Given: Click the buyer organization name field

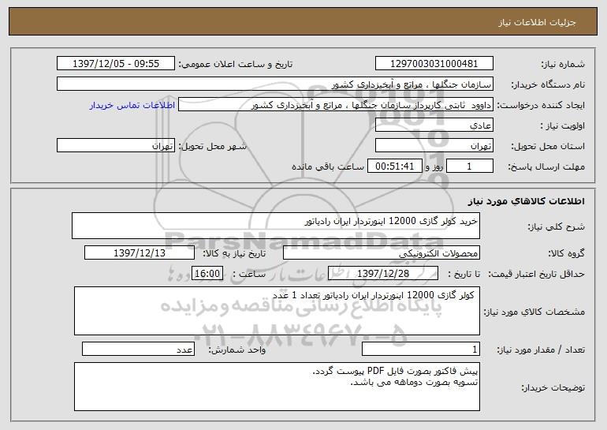Looking at the screenshot, I should click(275, 84).
